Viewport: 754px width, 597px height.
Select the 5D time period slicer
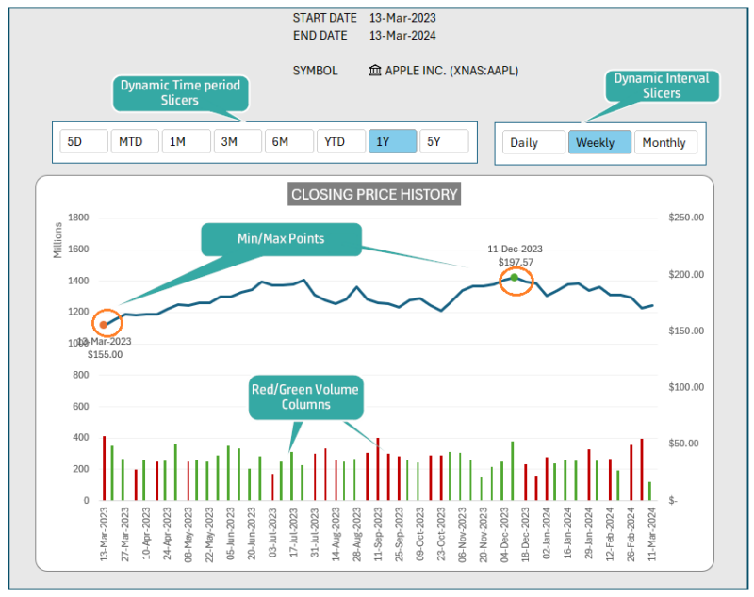tap(81, 141)
